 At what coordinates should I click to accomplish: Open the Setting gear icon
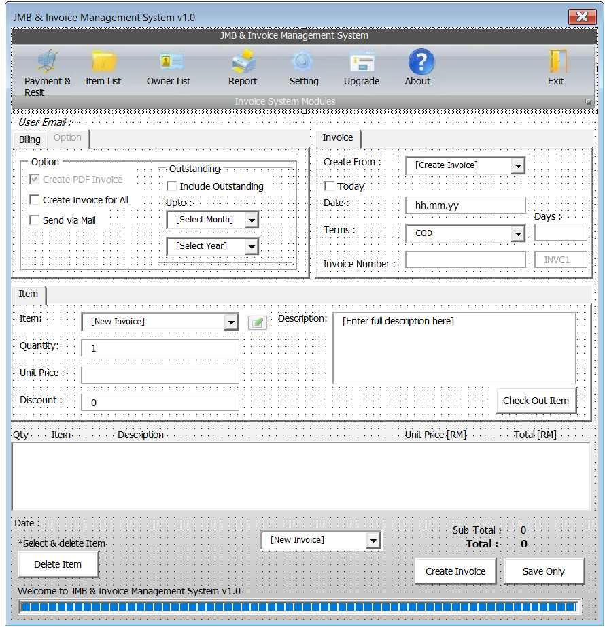point(302,61)
